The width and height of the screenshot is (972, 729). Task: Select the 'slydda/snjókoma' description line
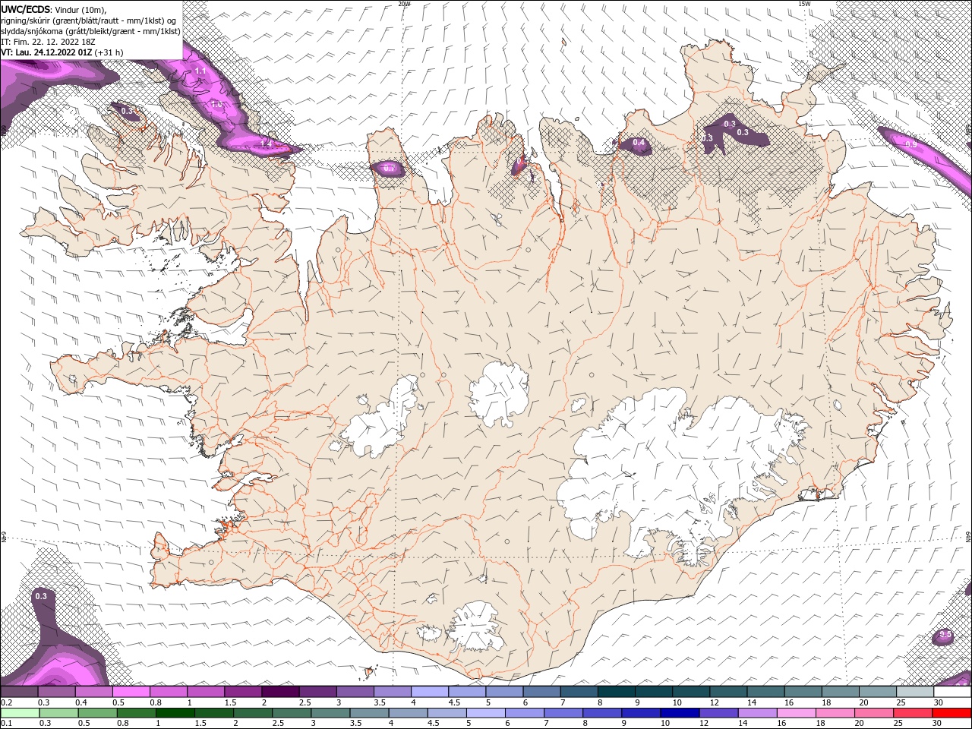(x=90, y=31)
